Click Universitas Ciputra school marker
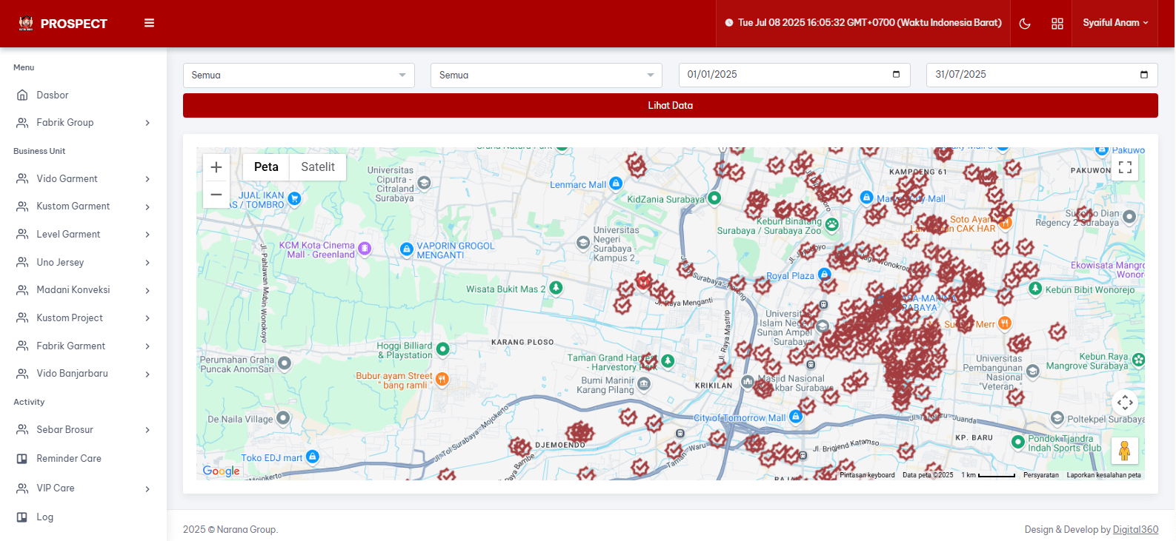 click(424, 182)
